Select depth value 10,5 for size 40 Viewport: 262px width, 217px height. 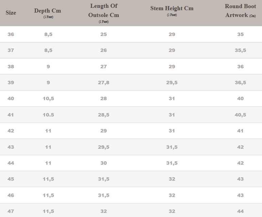48,98
